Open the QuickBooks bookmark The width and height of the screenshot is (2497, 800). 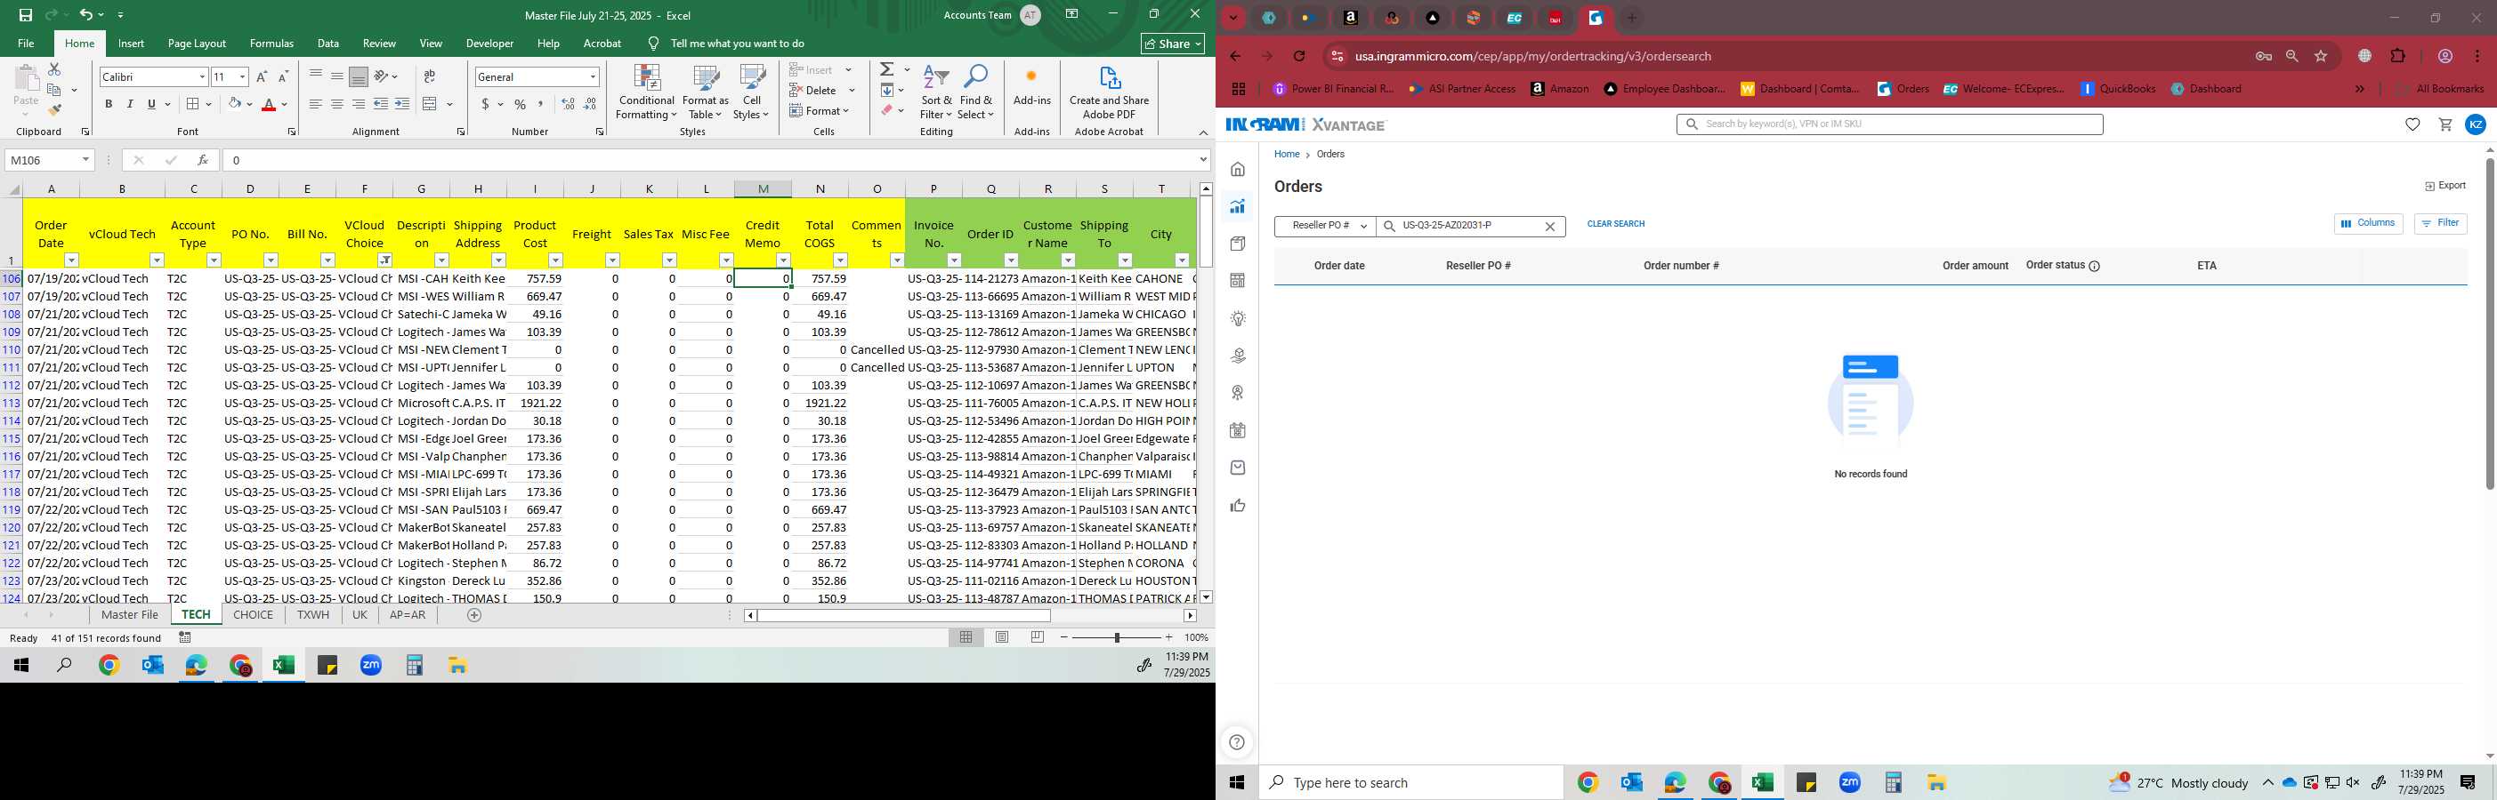tap(2118, 89)
